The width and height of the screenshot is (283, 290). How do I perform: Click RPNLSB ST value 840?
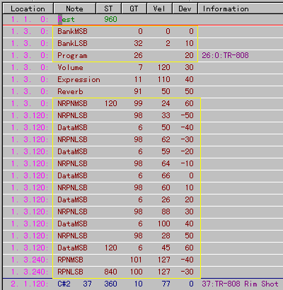point(110,272)
